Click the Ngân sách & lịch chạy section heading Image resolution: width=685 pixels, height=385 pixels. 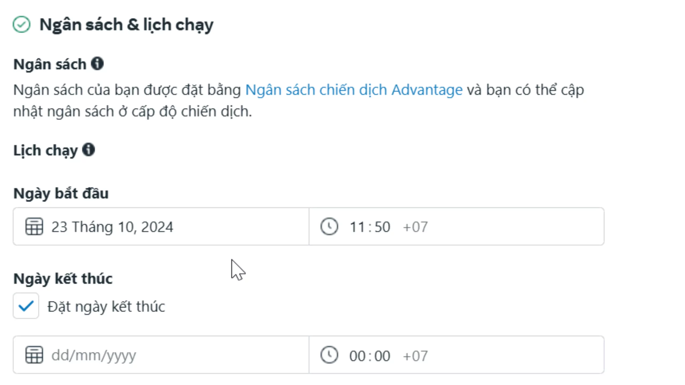pos(126,25)
